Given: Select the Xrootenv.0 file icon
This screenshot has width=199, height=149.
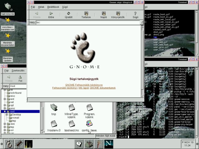Looking at the screenshot, I should [x=54, y=124].
